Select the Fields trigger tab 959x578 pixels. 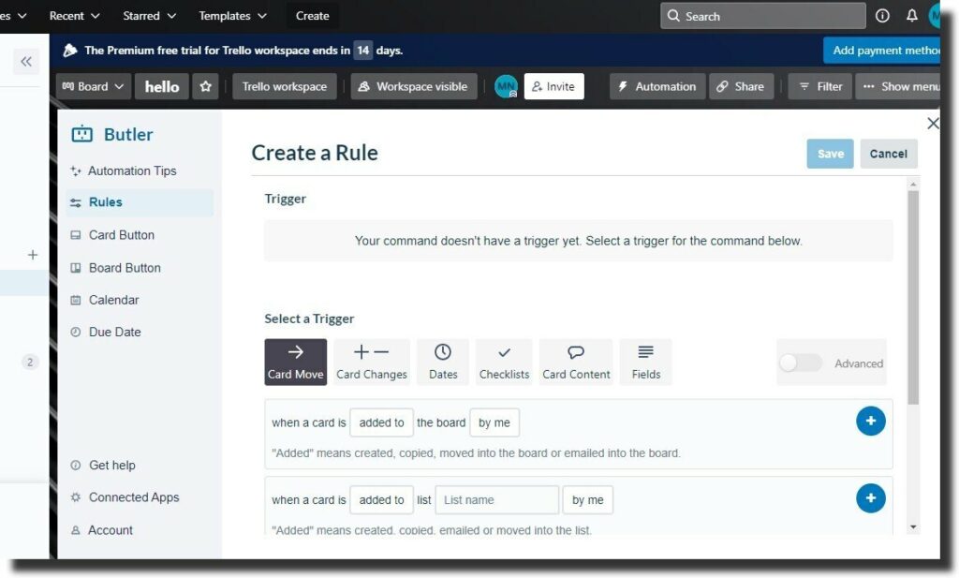pos(646,363)
